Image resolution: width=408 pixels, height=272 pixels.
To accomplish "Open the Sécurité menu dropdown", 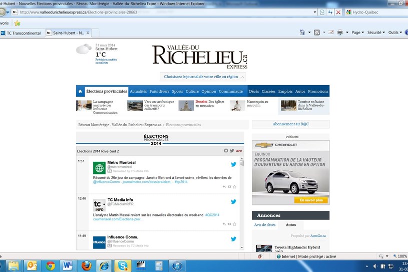I will [x=376, y=33].
